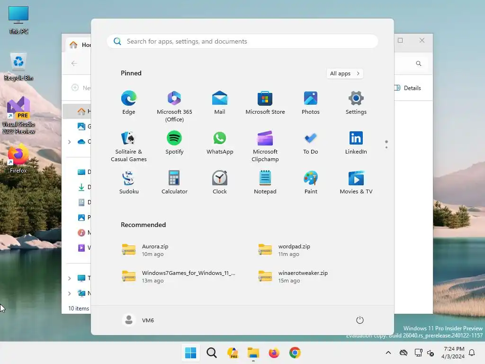This screenshot has width=485, height=364.
Task: Expand This PC node in Explorer sidebar
Action: tap(69, 278)
